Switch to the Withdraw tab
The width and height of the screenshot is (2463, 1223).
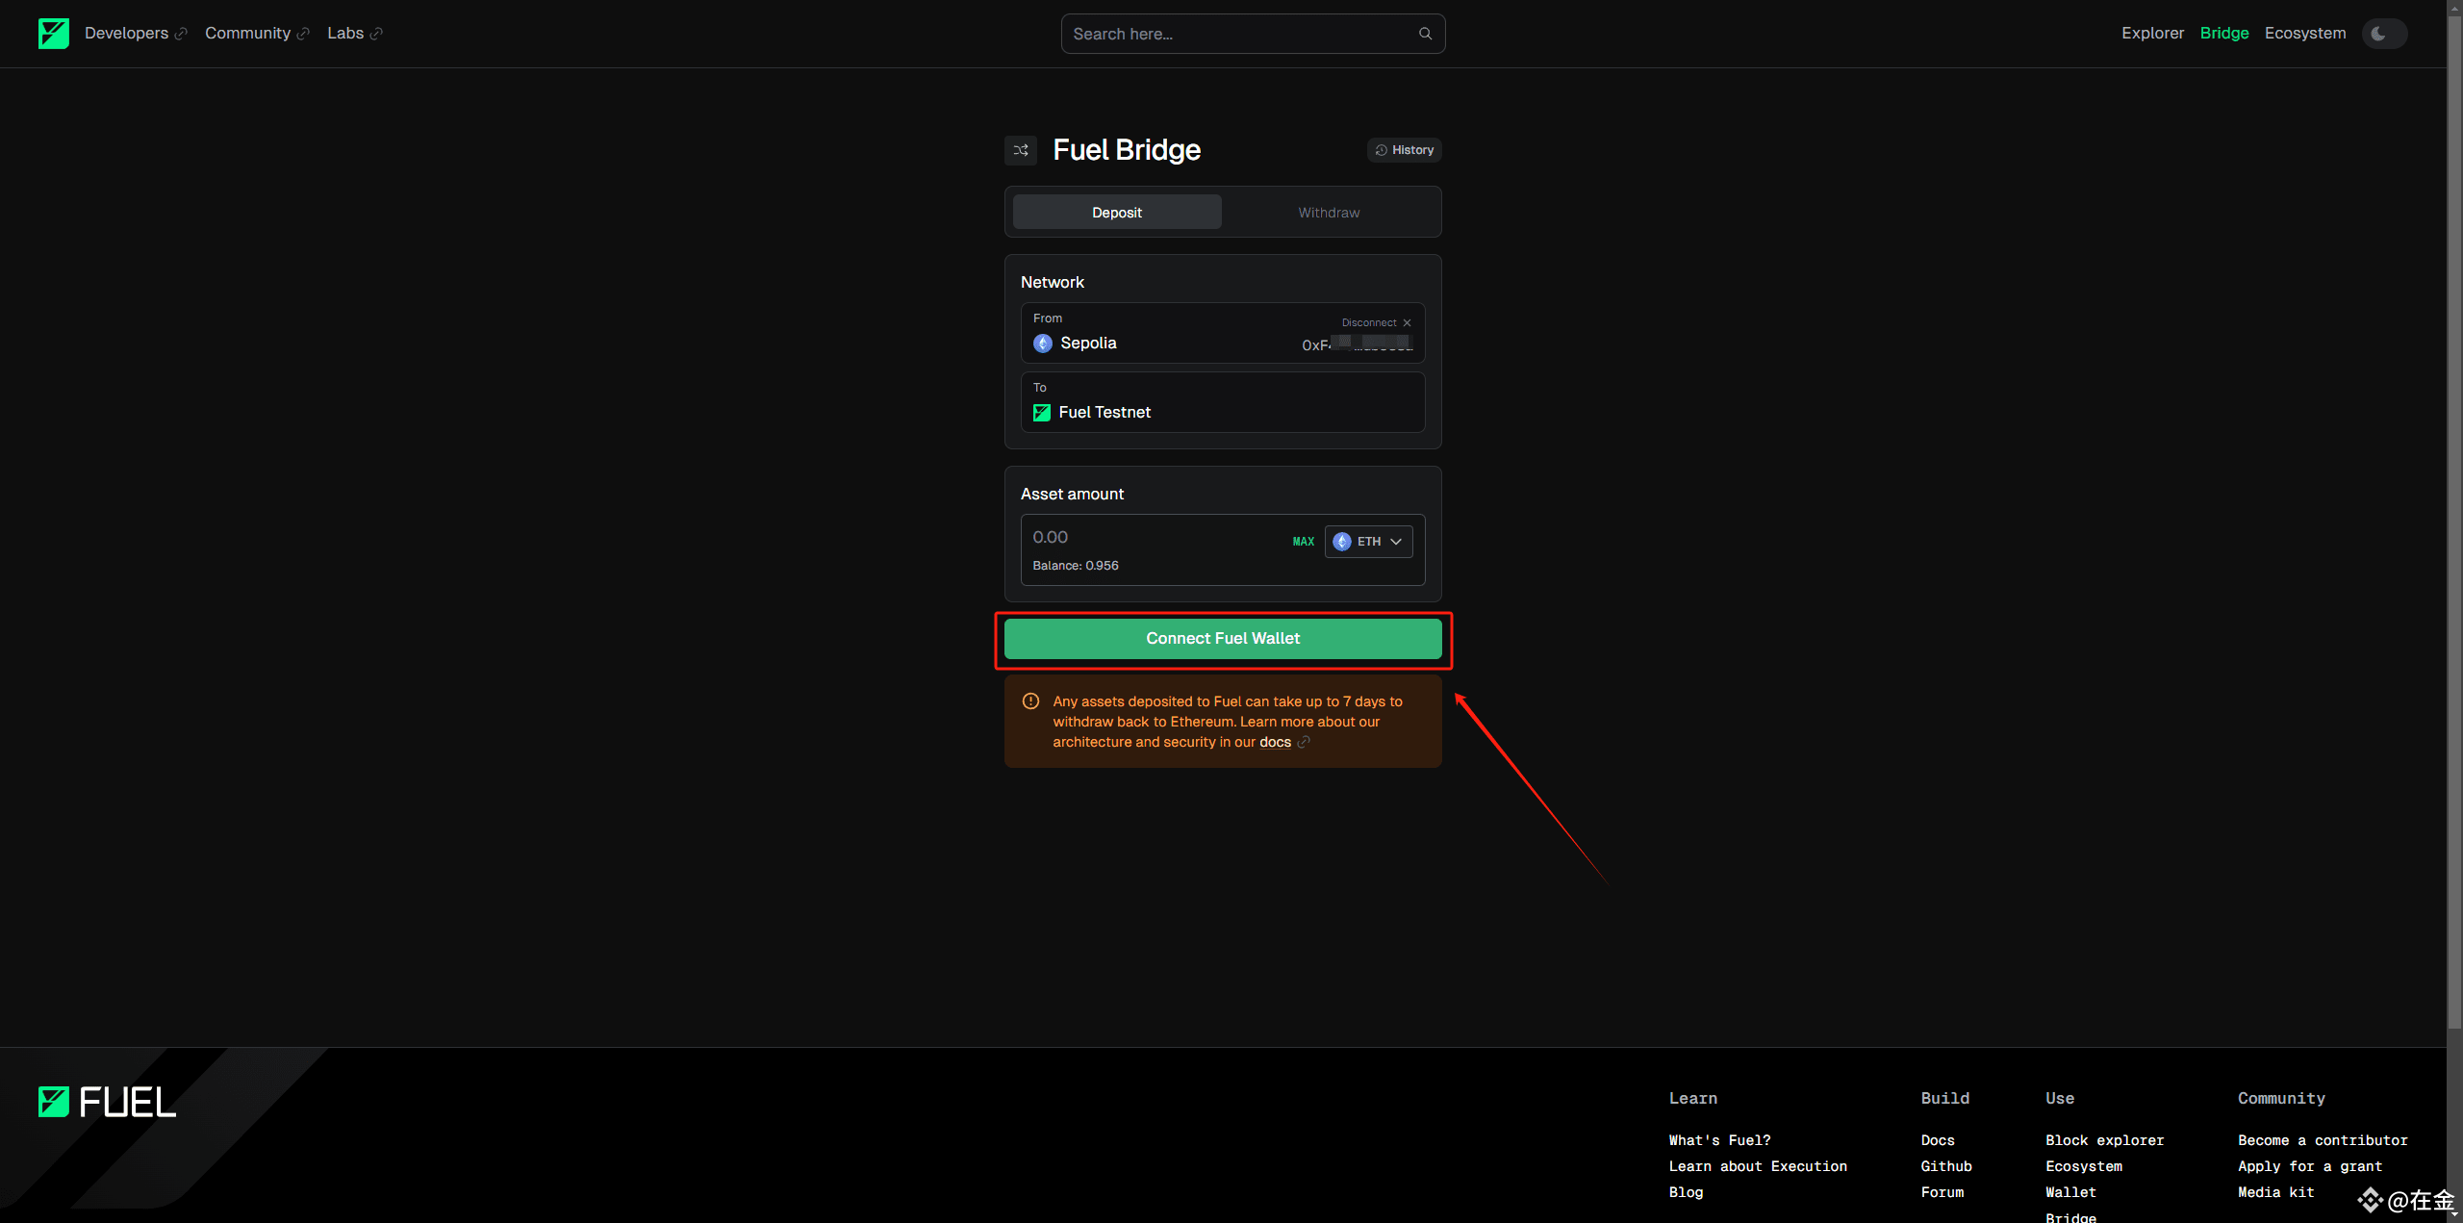coord(1329,213)
